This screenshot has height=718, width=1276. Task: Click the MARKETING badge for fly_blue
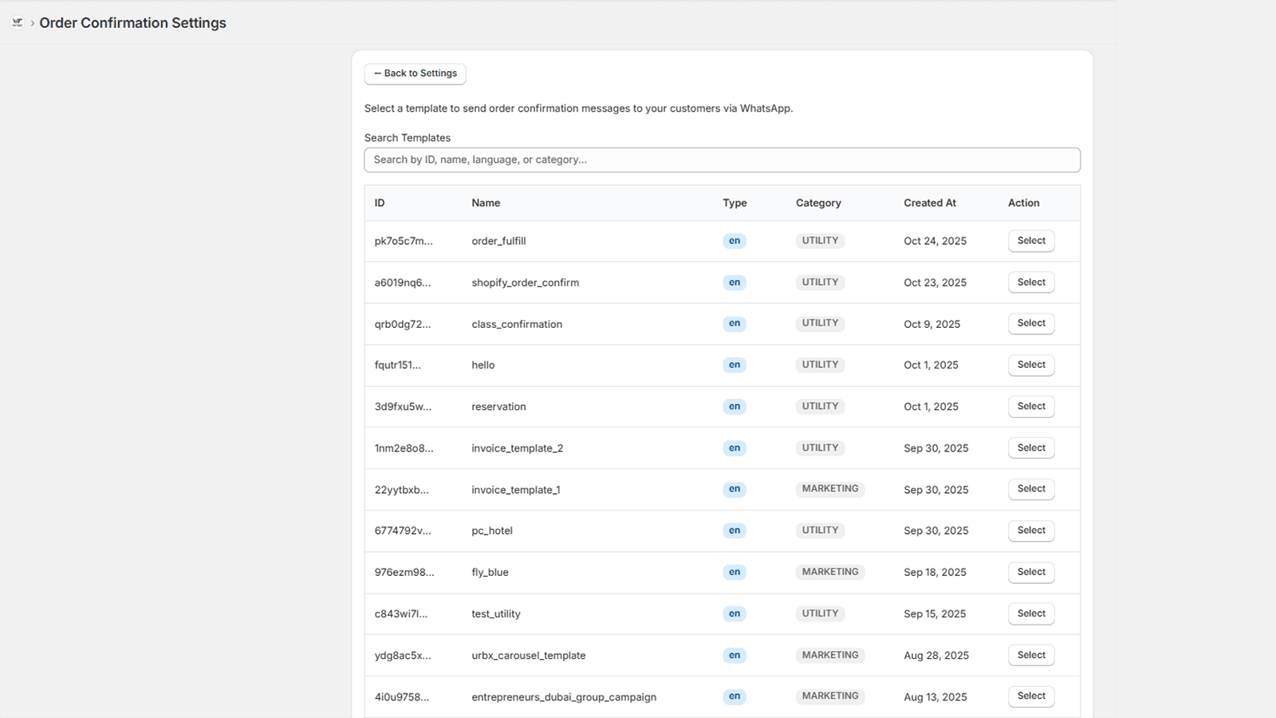click(830, 572)
